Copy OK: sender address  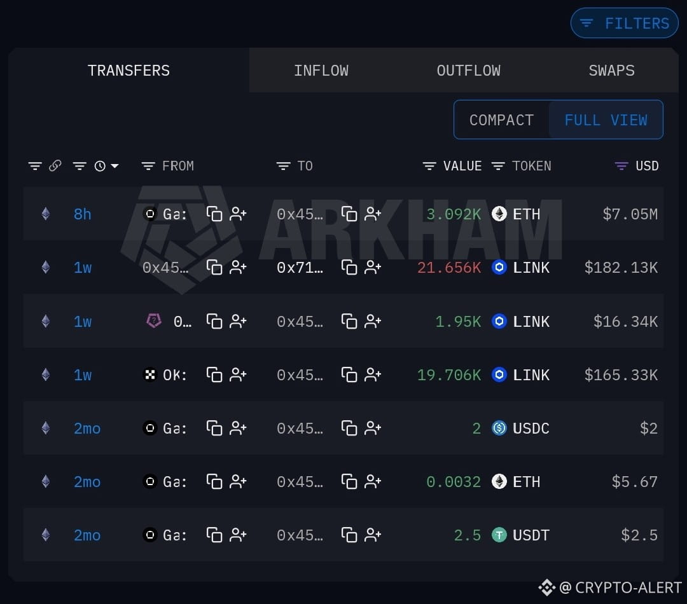click(x=214, y=374)
